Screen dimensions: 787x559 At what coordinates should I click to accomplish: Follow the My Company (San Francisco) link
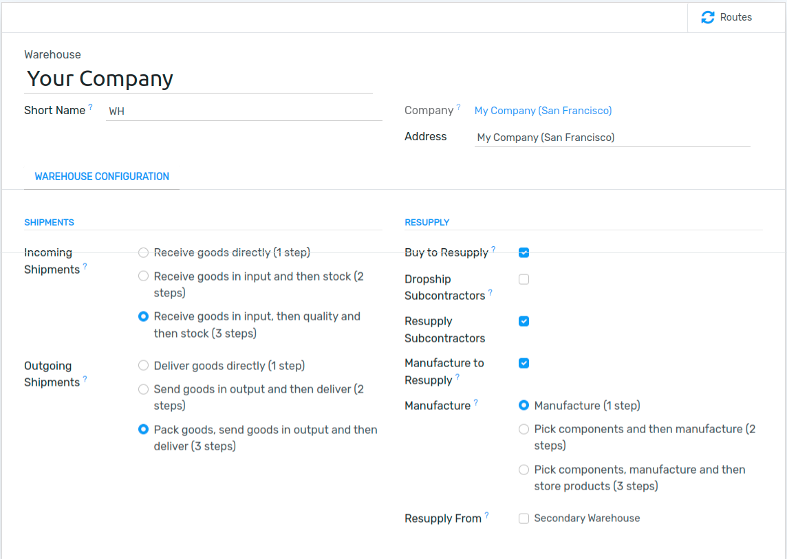coord(543,111)
